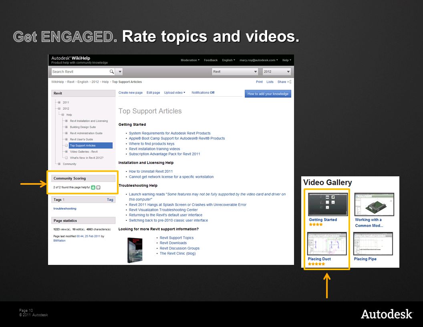The width and height of the screenshot is (423, 327).
Task: Expand Revit User's Guide node
Action: click(x=66, y=139)
